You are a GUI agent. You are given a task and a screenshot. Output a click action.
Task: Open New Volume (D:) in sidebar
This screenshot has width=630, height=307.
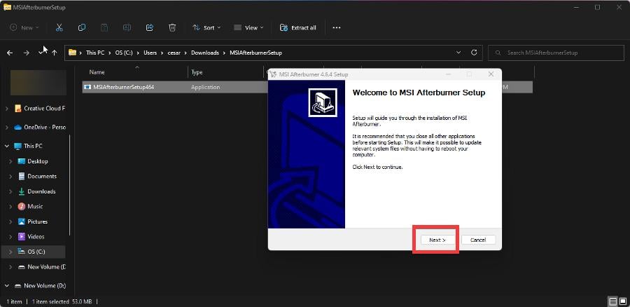click(40, 286)
